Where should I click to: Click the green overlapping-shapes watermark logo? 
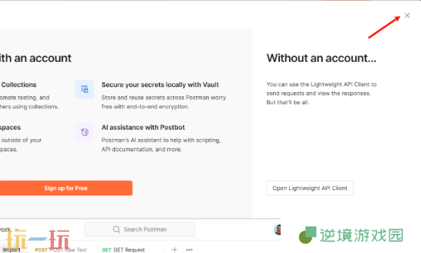(307, 235)
